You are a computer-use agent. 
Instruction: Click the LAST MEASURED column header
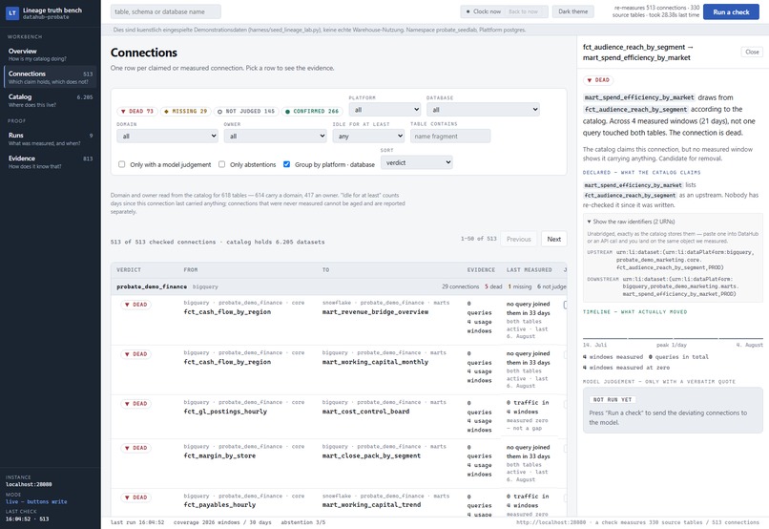click(530, 270)
